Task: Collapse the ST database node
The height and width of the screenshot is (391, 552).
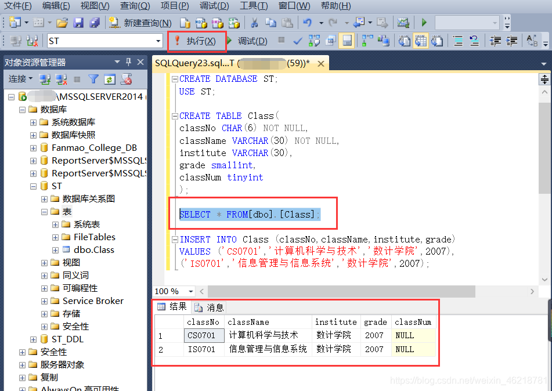Action: click(x=33, y=186)
